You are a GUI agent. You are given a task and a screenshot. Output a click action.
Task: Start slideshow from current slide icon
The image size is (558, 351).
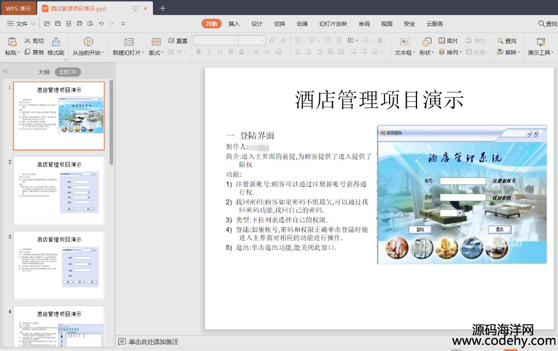pos(88,42)
